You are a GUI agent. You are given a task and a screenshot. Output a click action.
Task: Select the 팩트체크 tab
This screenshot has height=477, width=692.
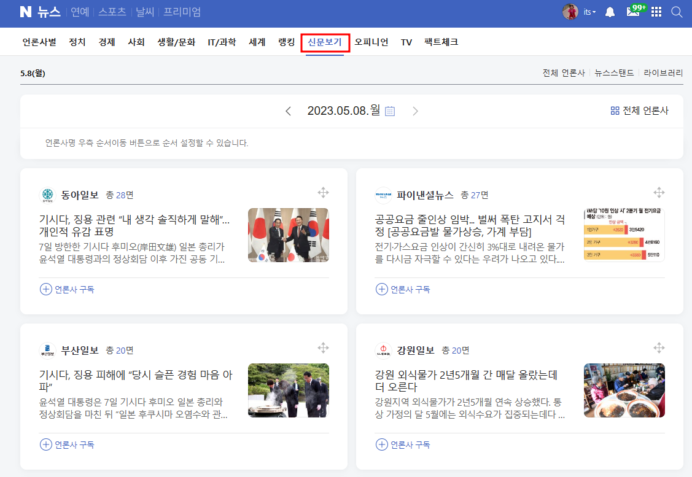pos(441,42)
